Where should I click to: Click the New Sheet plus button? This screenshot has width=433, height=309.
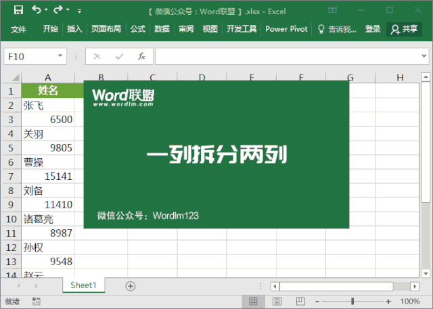[x=131, y=286]
